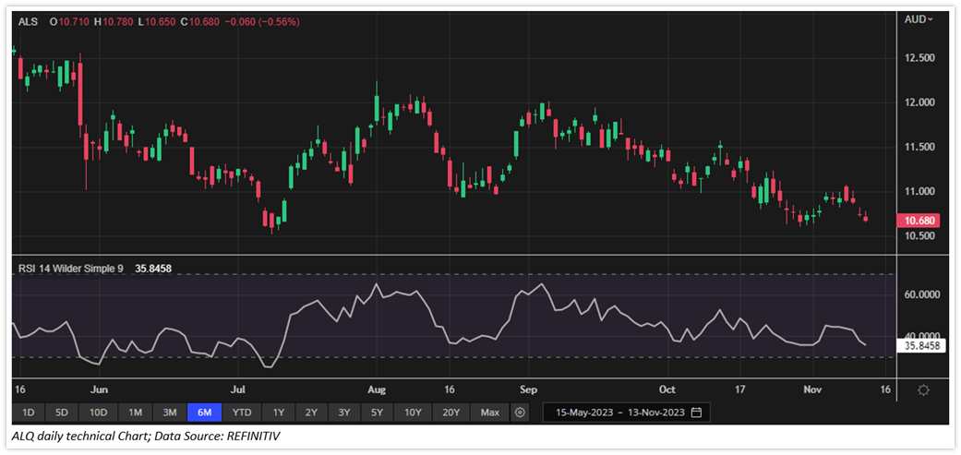Click the ALS ticker symbol label

(x=28, y=20)
